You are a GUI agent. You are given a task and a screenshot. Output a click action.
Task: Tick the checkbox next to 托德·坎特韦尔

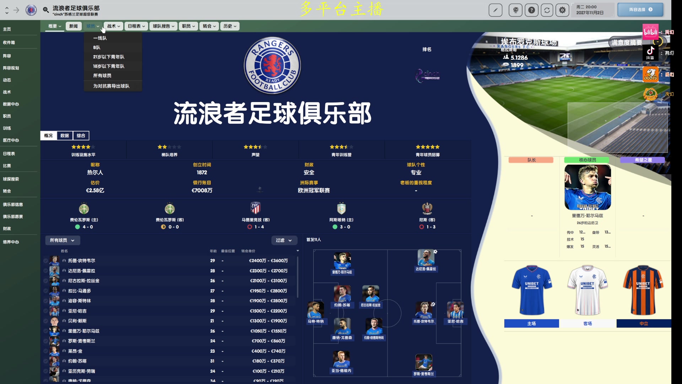tap(45, 260)
